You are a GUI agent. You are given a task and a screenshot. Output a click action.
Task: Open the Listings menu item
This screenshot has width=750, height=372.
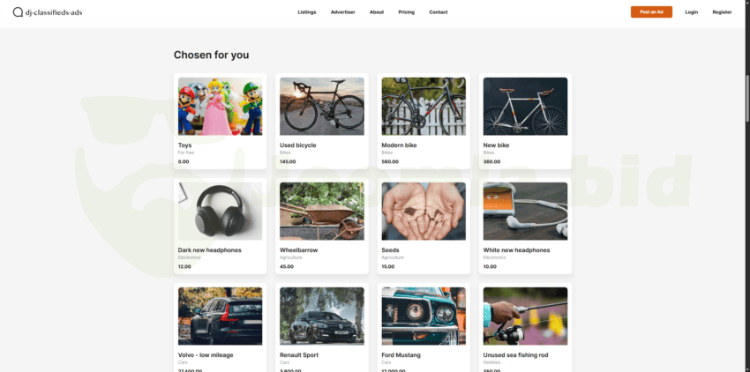tap(306, 12)
